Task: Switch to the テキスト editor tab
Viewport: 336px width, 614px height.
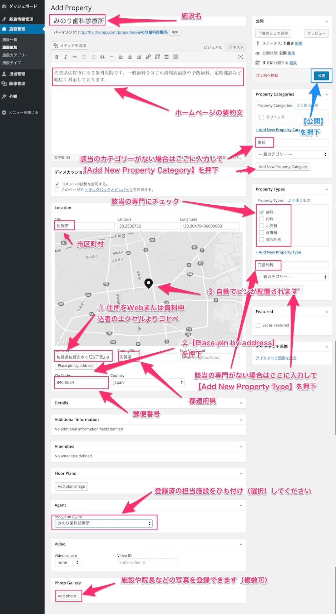Action: [236, 47]
